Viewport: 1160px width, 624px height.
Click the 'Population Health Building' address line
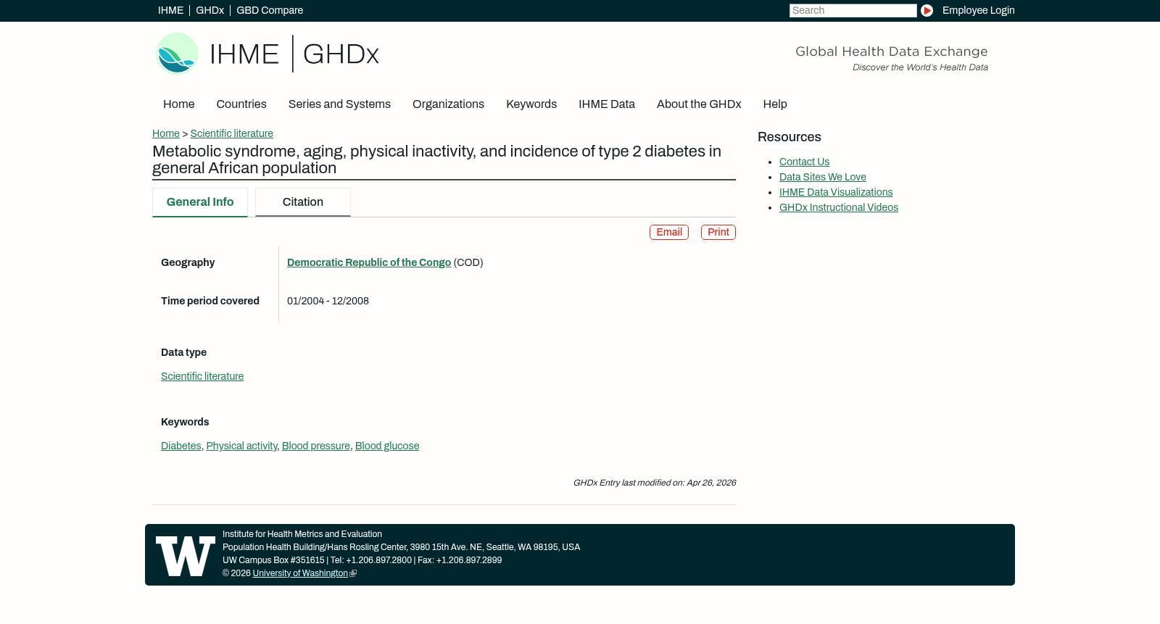(x=401, y=548)
